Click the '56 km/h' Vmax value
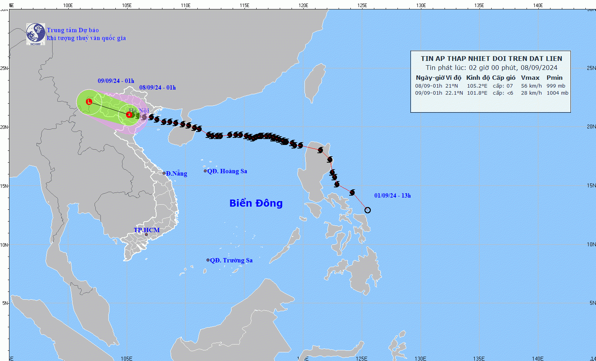The height and width of the screenshot is (361, 596). pyautogui.click(x=531, y=86)
